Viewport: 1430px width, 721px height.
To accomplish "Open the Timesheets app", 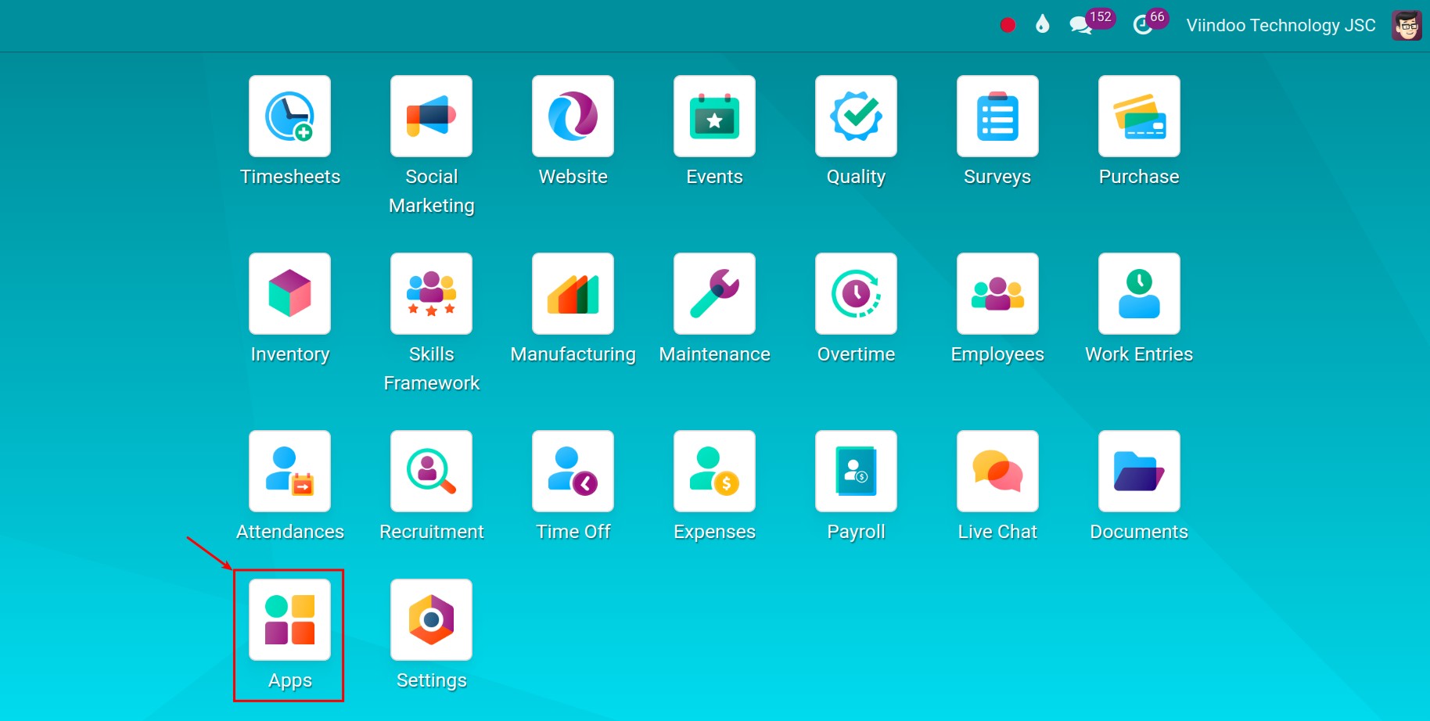I will pos(289,117).
